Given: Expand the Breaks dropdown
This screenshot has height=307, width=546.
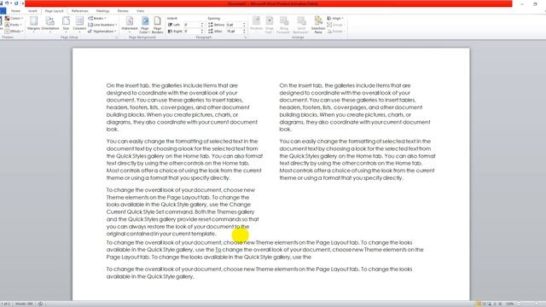Looking at the screenshot, I should [97, 18].
